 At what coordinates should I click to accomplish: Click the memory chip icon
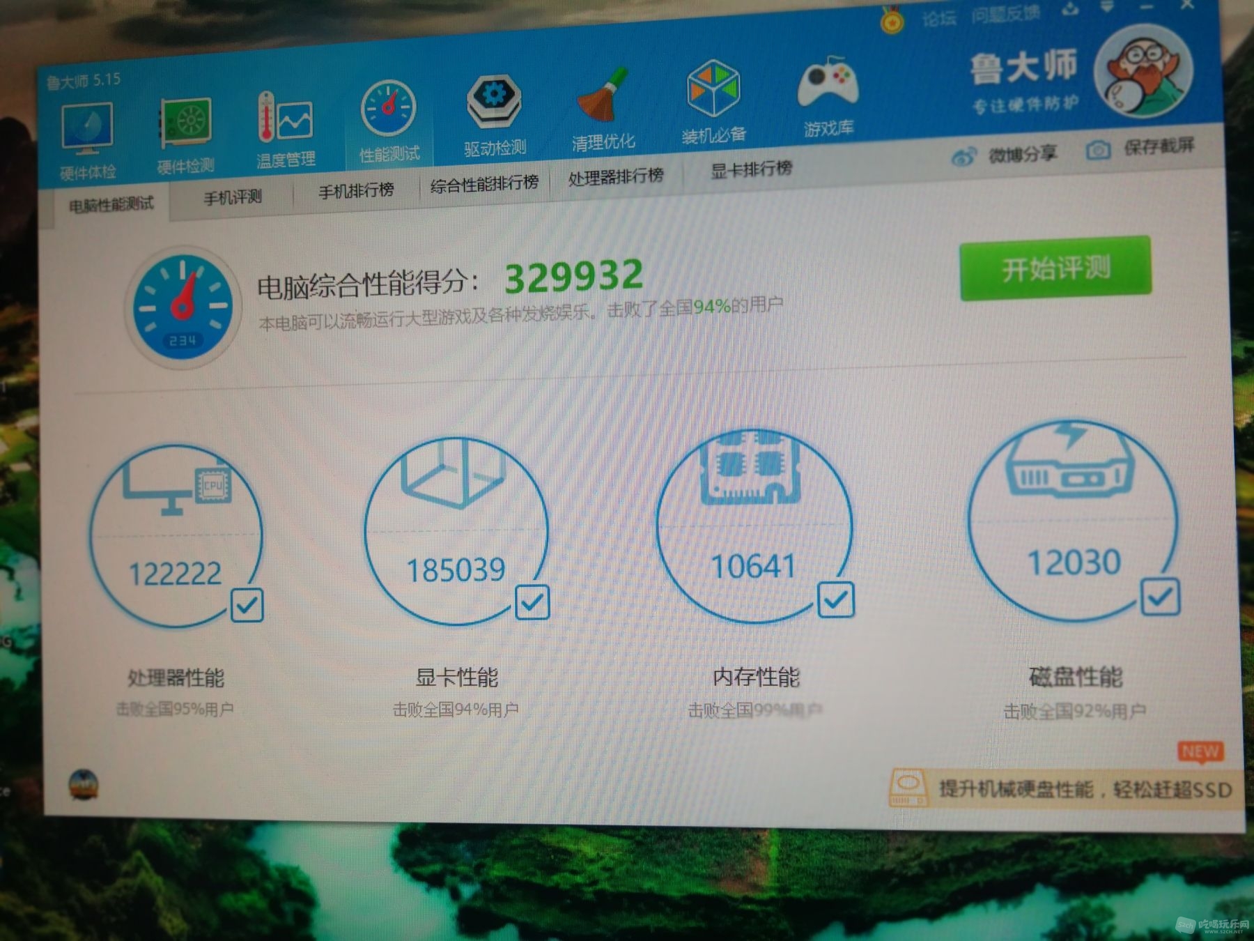(750, 466)
